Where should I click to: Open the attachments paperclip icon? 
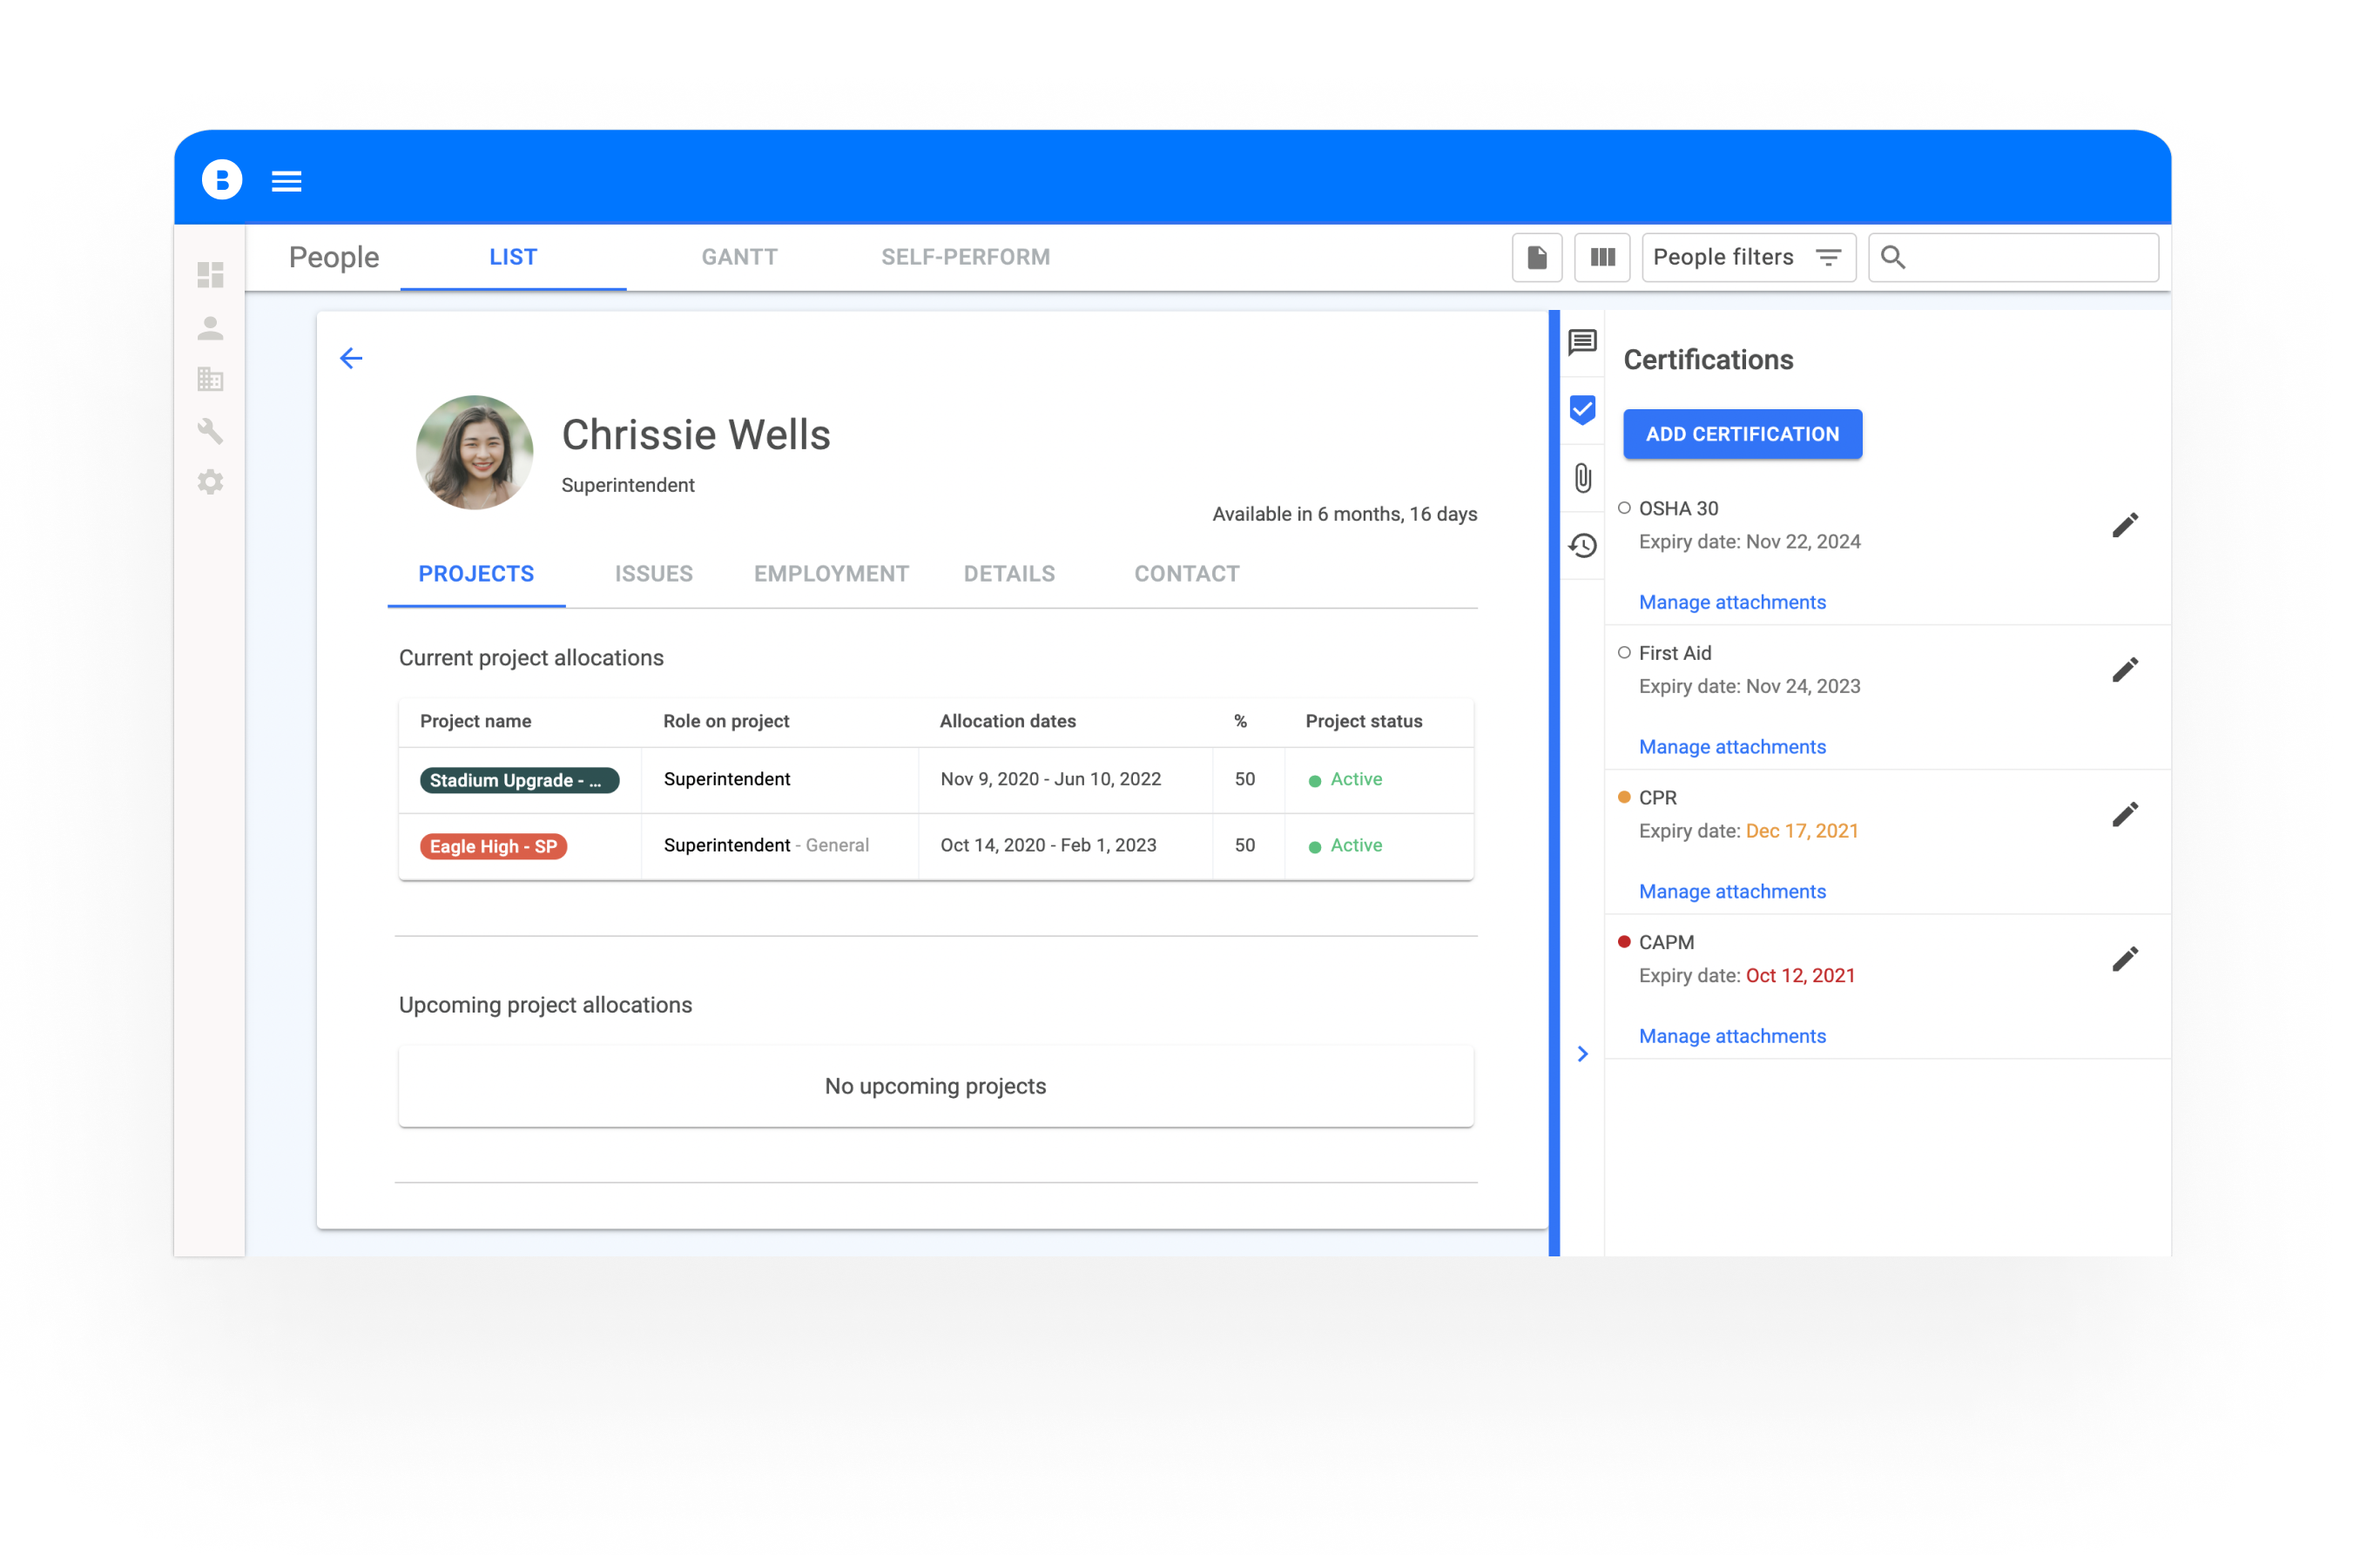pos(1582,478)
